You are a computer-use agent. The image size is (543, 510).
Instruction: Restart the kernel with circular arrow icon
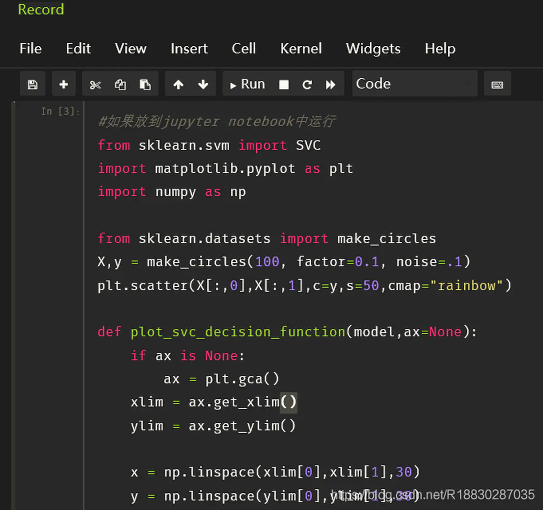point(307,85)
